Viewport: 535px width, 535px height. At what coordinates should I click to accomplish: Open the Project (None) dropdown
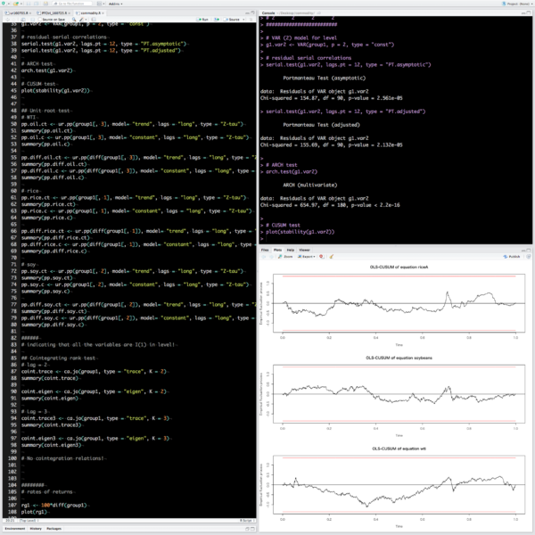pyautogui.click(x=516, y=4)
